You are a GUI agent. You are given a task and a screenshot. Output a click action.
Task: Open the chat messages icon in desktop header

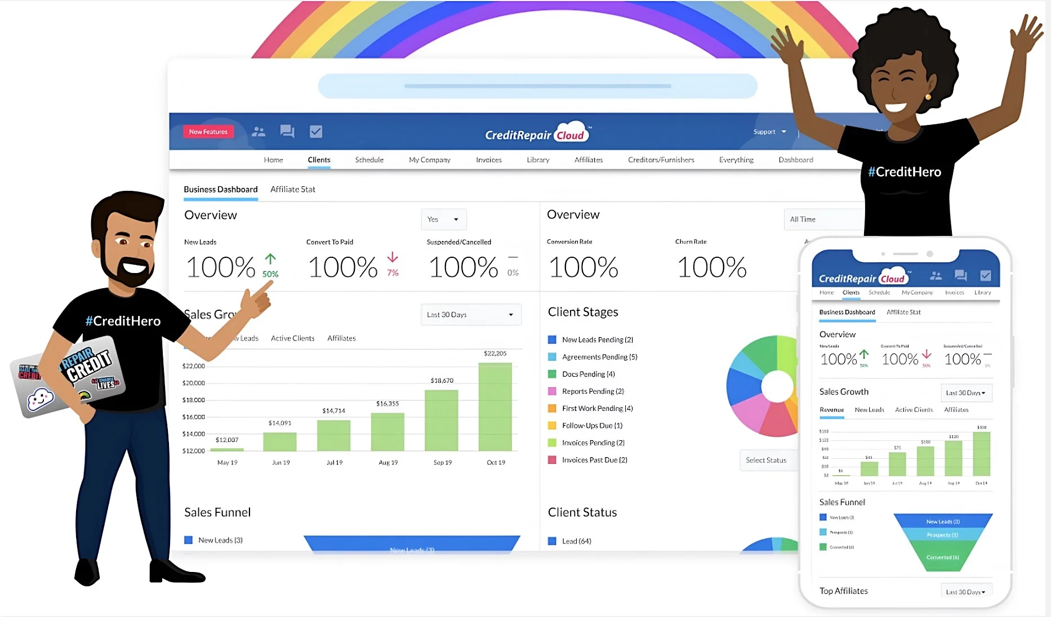(x=287, y=132)
